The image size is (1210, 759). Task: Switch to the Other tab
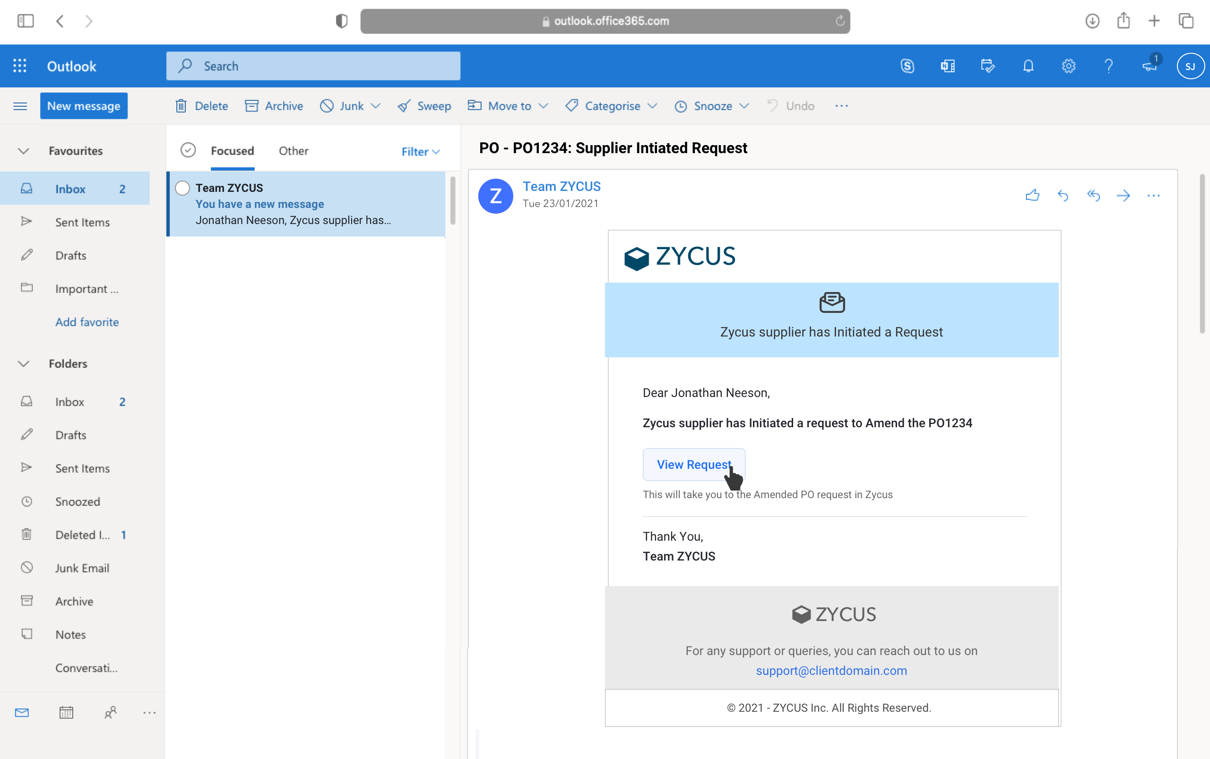(293, 151)
